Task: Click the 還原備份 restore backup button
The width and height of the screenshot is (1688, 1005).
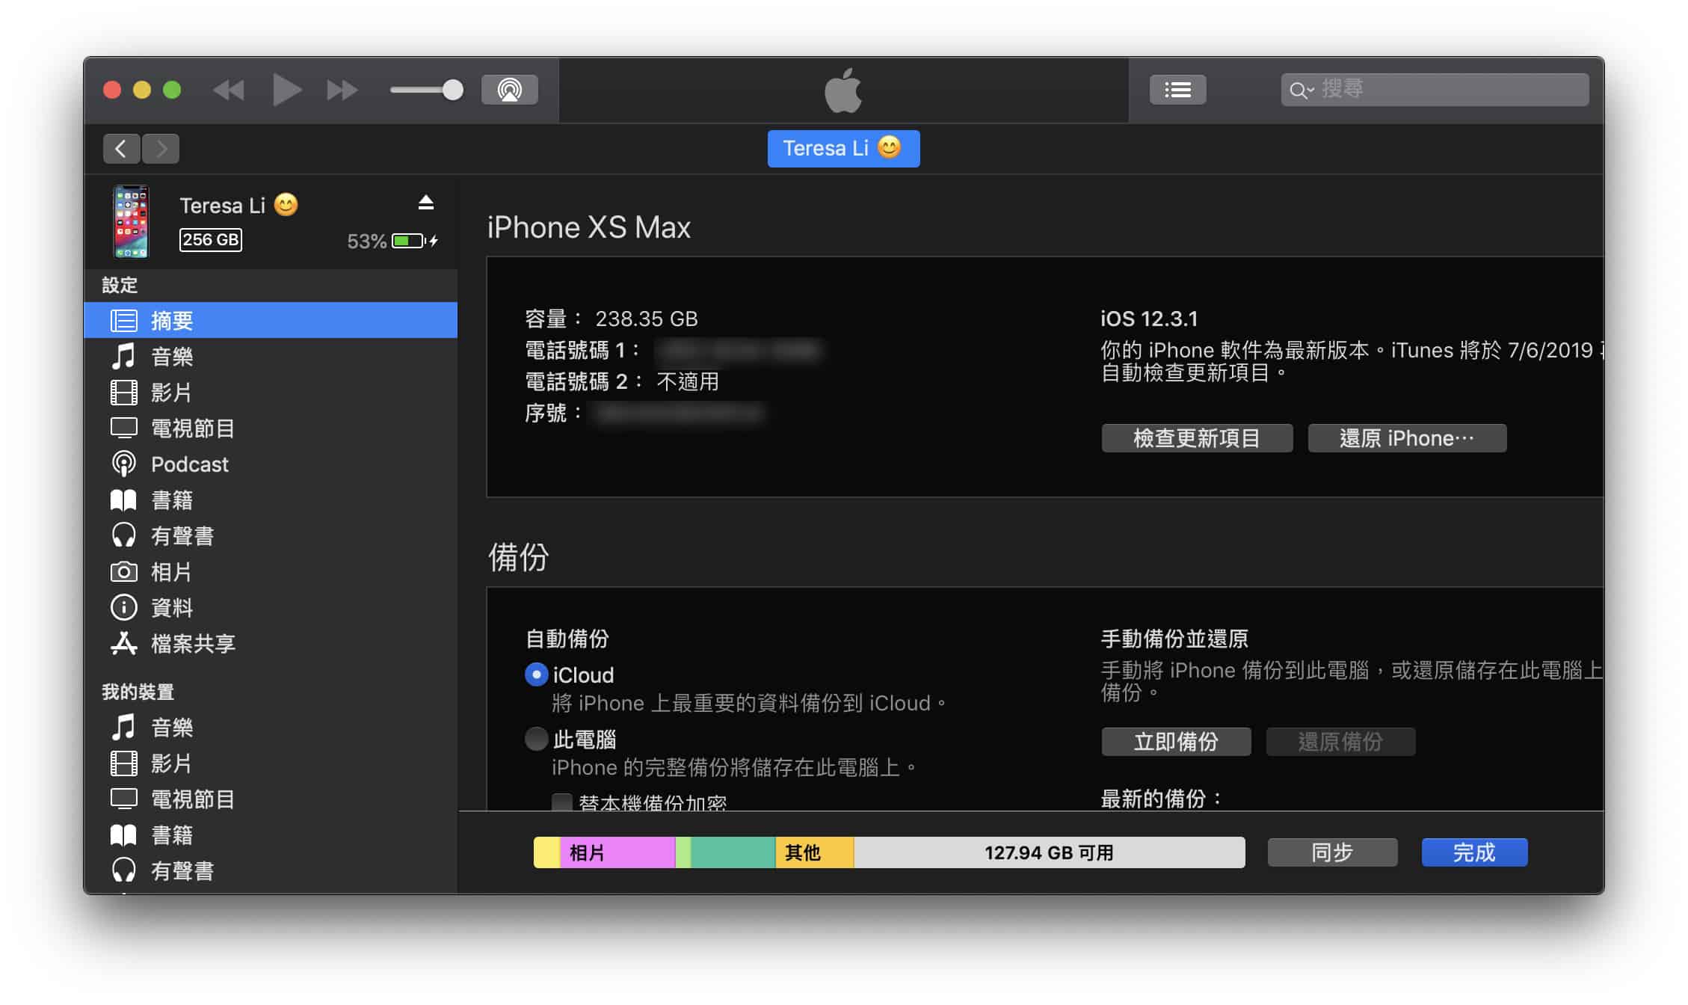Action: (1340, 741)
